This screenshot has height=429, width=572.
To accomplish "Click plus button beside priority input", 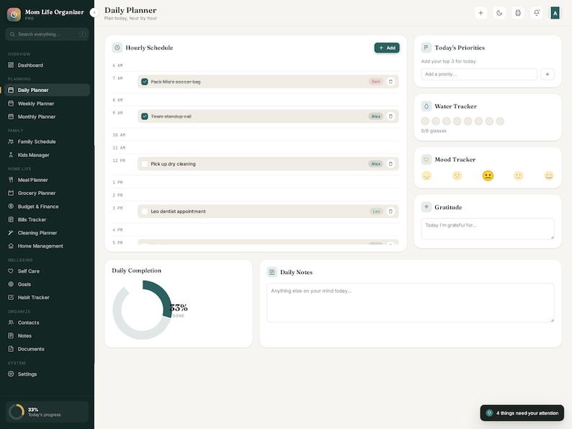I will pyautogui.click(x=548, y=74).
